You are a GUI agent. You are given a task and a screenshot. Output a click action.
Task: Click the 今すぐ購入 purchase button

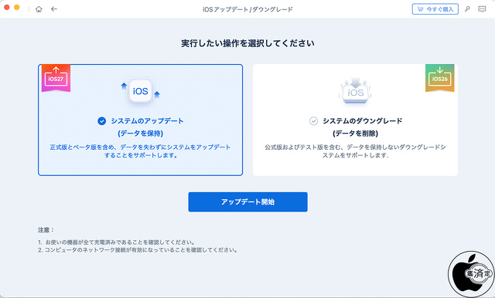(435, 9)
